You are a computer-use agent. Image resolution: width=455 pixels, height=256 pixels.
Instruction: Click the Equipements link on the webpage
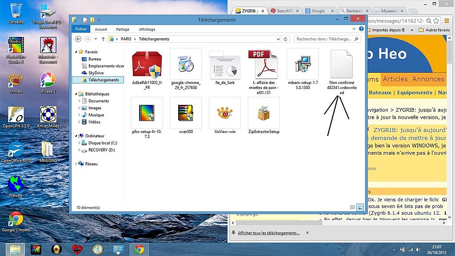click(415, 92)
